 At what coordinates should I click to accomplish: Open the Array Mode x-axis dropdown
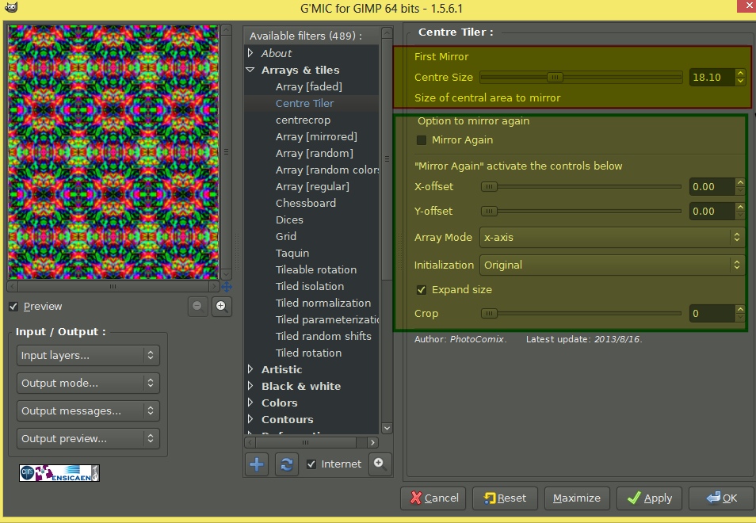(x=613, y=237)
